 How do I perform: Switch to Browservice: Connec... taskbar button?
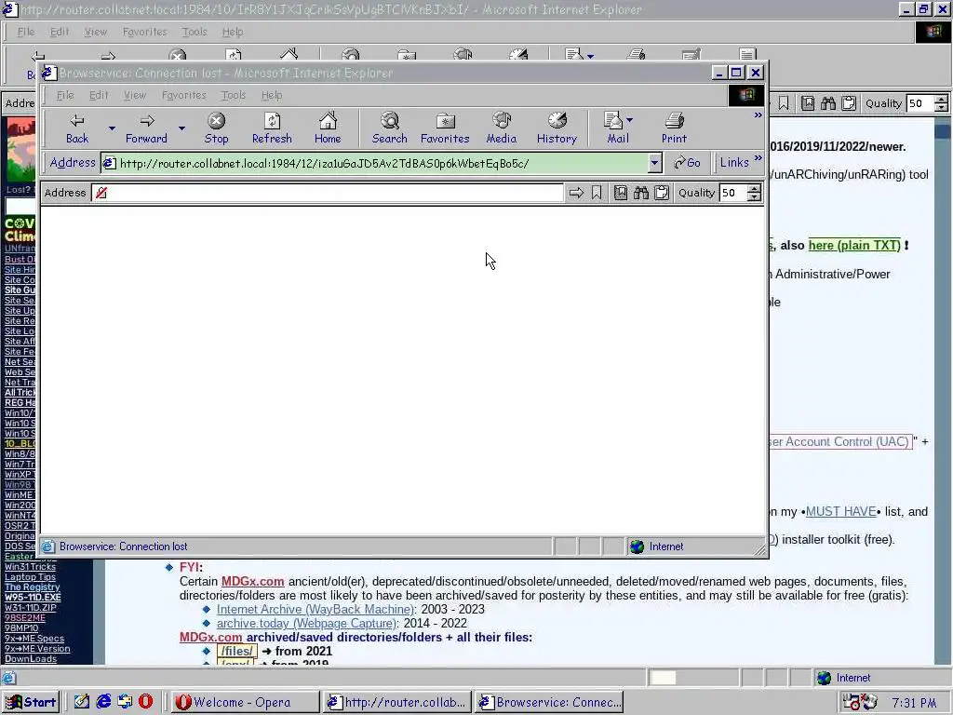tap(550, 702)
